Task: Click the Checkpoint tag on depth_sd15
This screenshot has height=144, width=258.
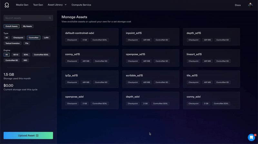Action: tap(193, 40)
